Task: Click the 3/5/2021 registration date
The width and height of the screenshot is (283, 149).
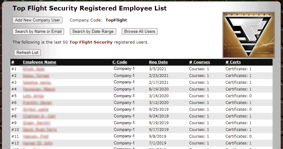Action: pyautogui.click(x=158, y=69)
